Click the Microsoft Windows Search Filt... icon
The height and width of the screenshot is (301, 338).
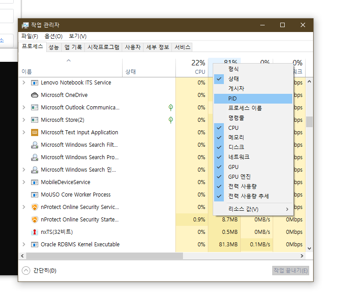35,145
